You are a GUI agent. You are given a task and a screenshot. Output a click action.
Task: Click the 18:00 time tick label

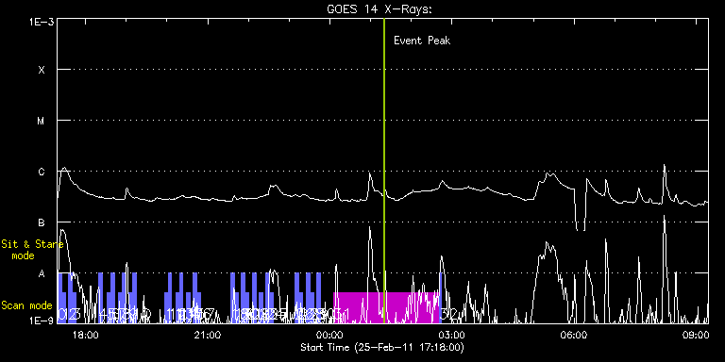(x=86, y=334)
